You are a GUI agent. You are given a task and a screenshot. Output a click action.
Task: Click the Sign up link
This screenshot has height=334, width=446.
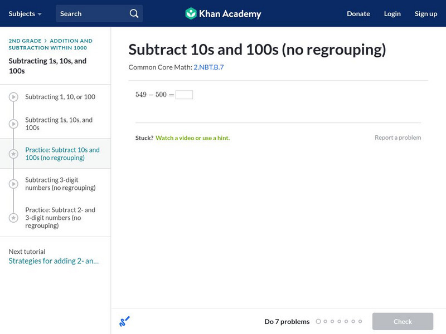click(426, 13)
